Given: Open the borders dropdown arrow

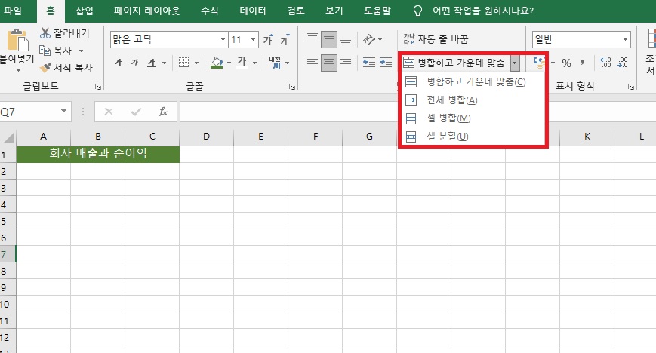Looking at the screenshot, I should tap(196, 63).
